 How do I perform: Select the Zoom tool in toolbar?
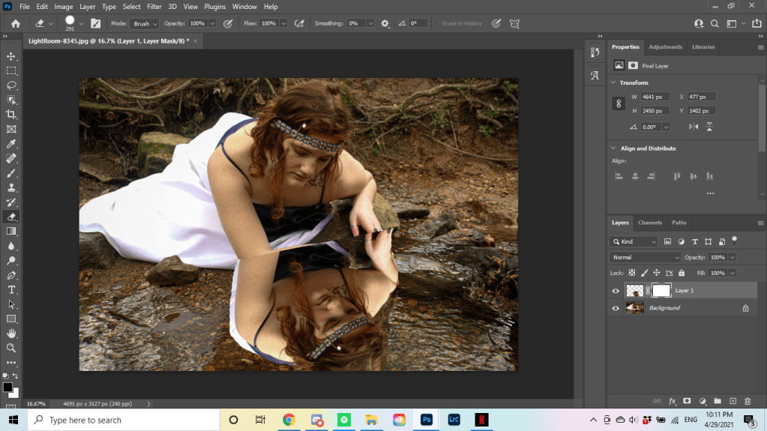(x=11, y=348)
